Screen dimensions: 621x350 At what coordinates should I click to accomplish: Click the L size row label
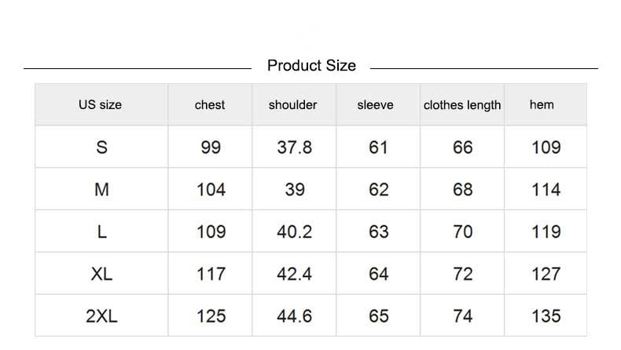(101, 232)
